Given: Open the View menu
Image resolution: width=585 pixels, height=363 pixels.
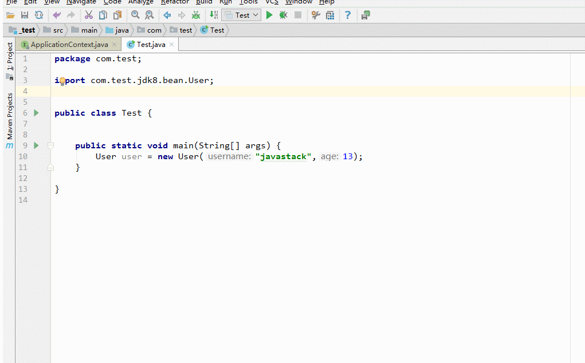Looking at the screenshot, I should click(x=52, y=2).
